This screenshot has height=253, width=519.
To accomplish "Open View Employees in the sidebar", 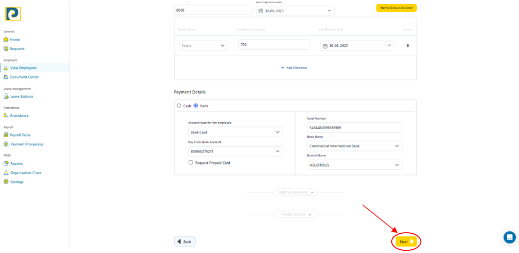I will pos(23,68).
